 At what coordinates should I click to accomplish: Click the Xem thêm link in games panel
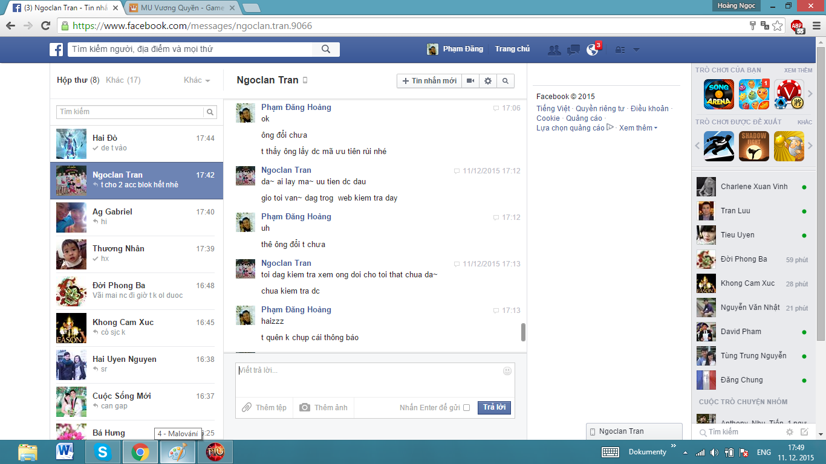[798, 71]
